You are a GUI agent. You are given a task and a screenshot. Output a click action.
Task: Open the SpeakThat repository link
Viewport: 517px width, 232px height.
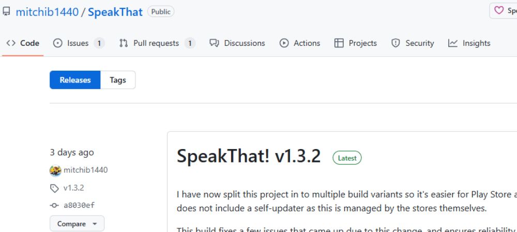[115, 12]
